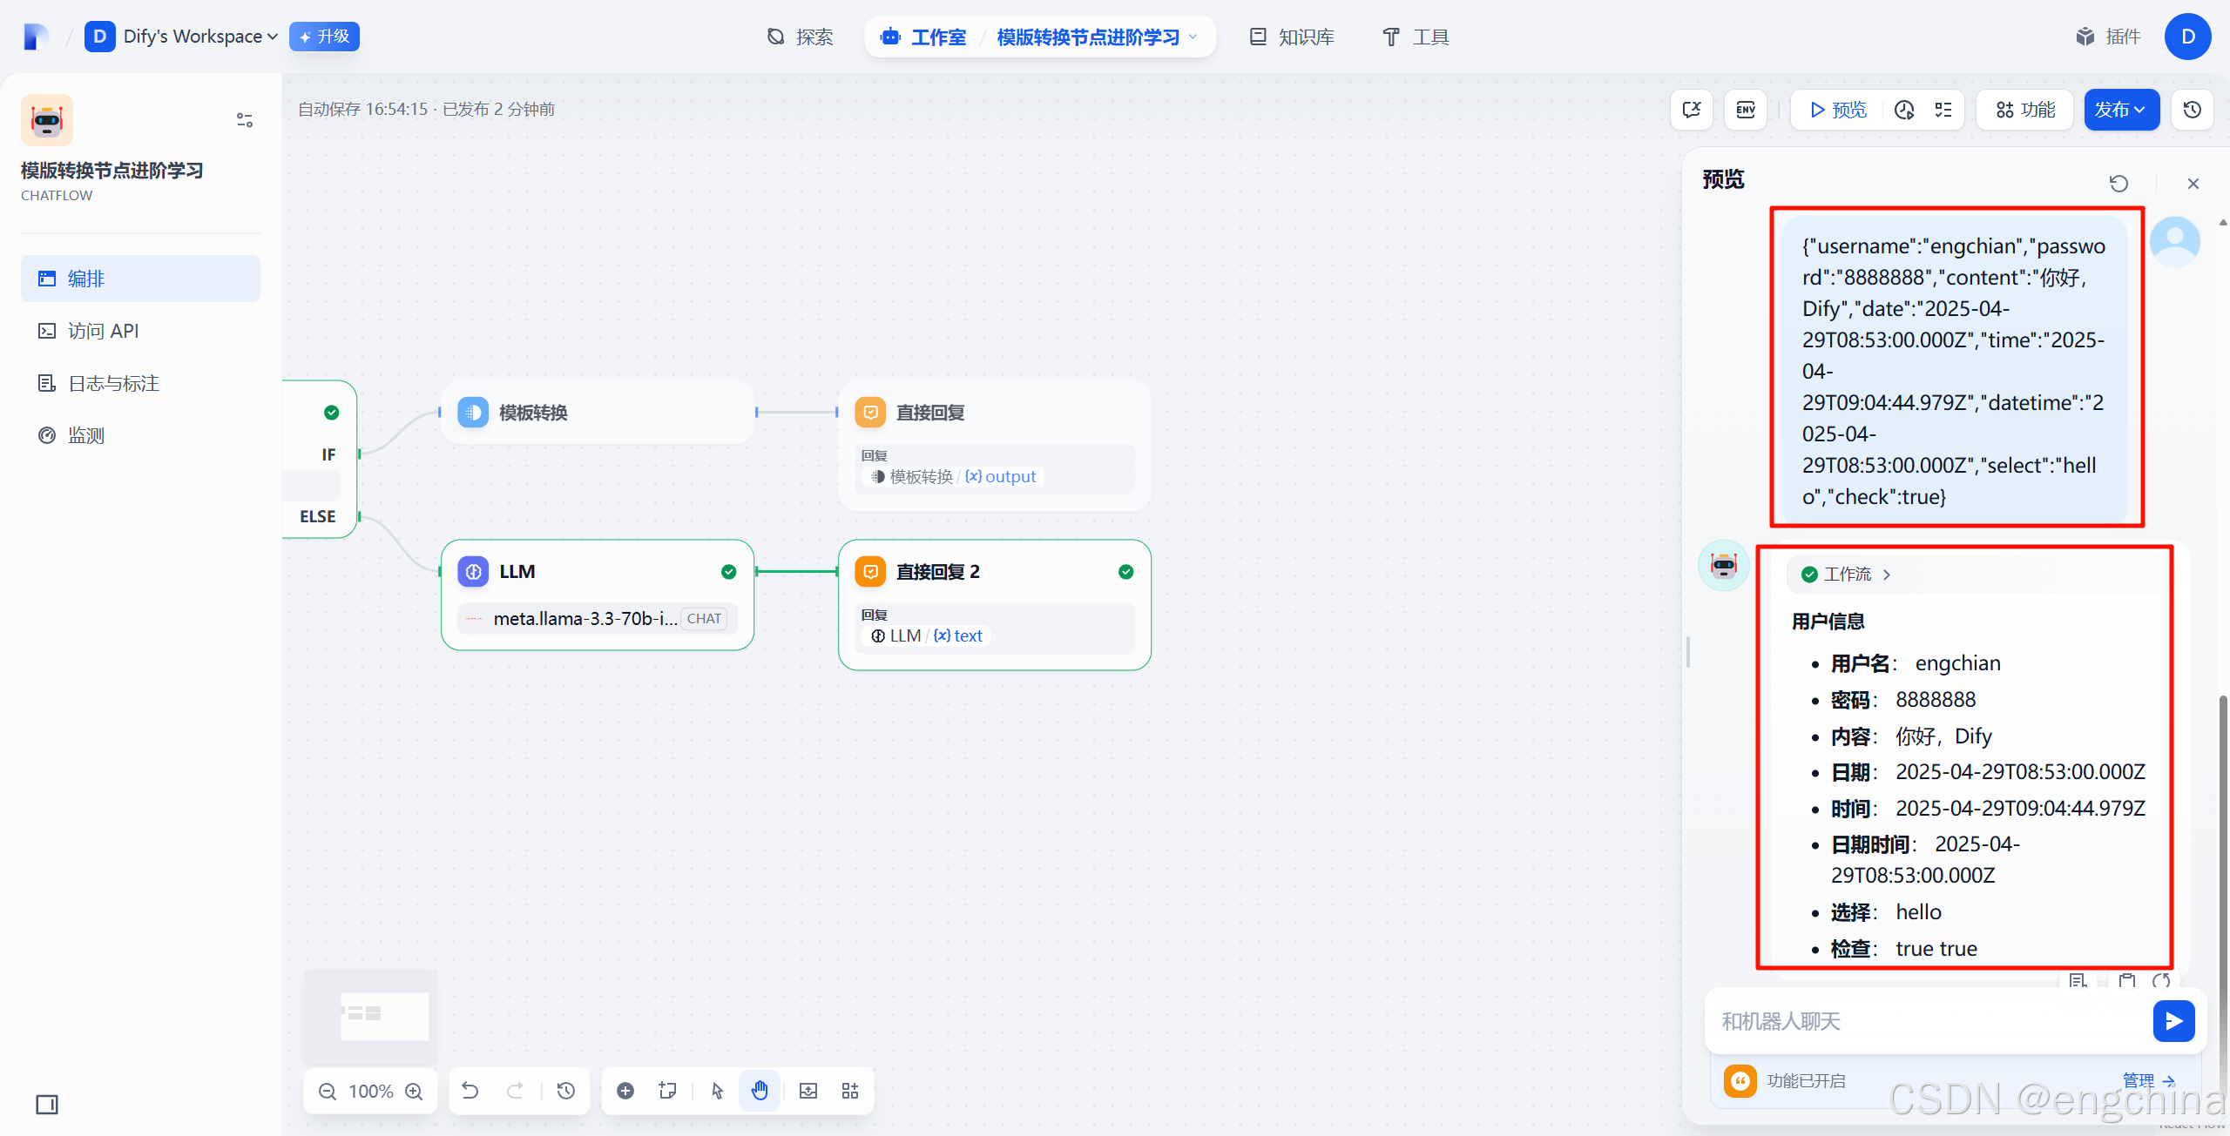The image size is (2230, 1136).
Task: Toggle the left sidebar collapse button
Action: click(x=47, y=1105)
